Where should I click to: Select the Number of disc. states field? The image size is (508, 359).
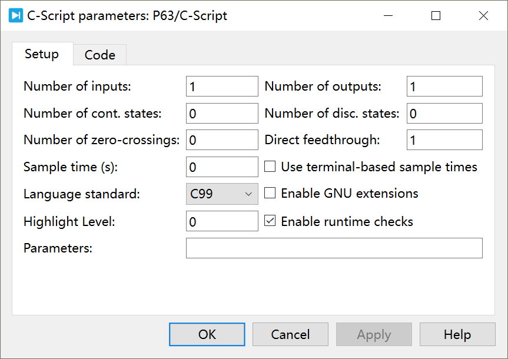[444, 113]
